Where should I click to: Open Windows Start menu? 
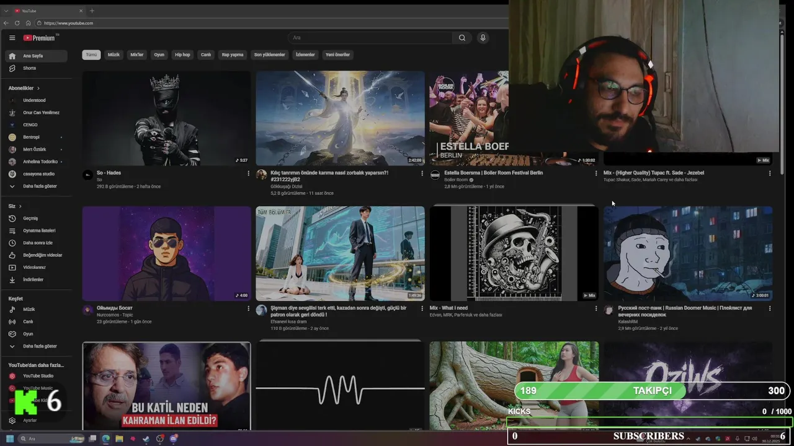(9, 439)
